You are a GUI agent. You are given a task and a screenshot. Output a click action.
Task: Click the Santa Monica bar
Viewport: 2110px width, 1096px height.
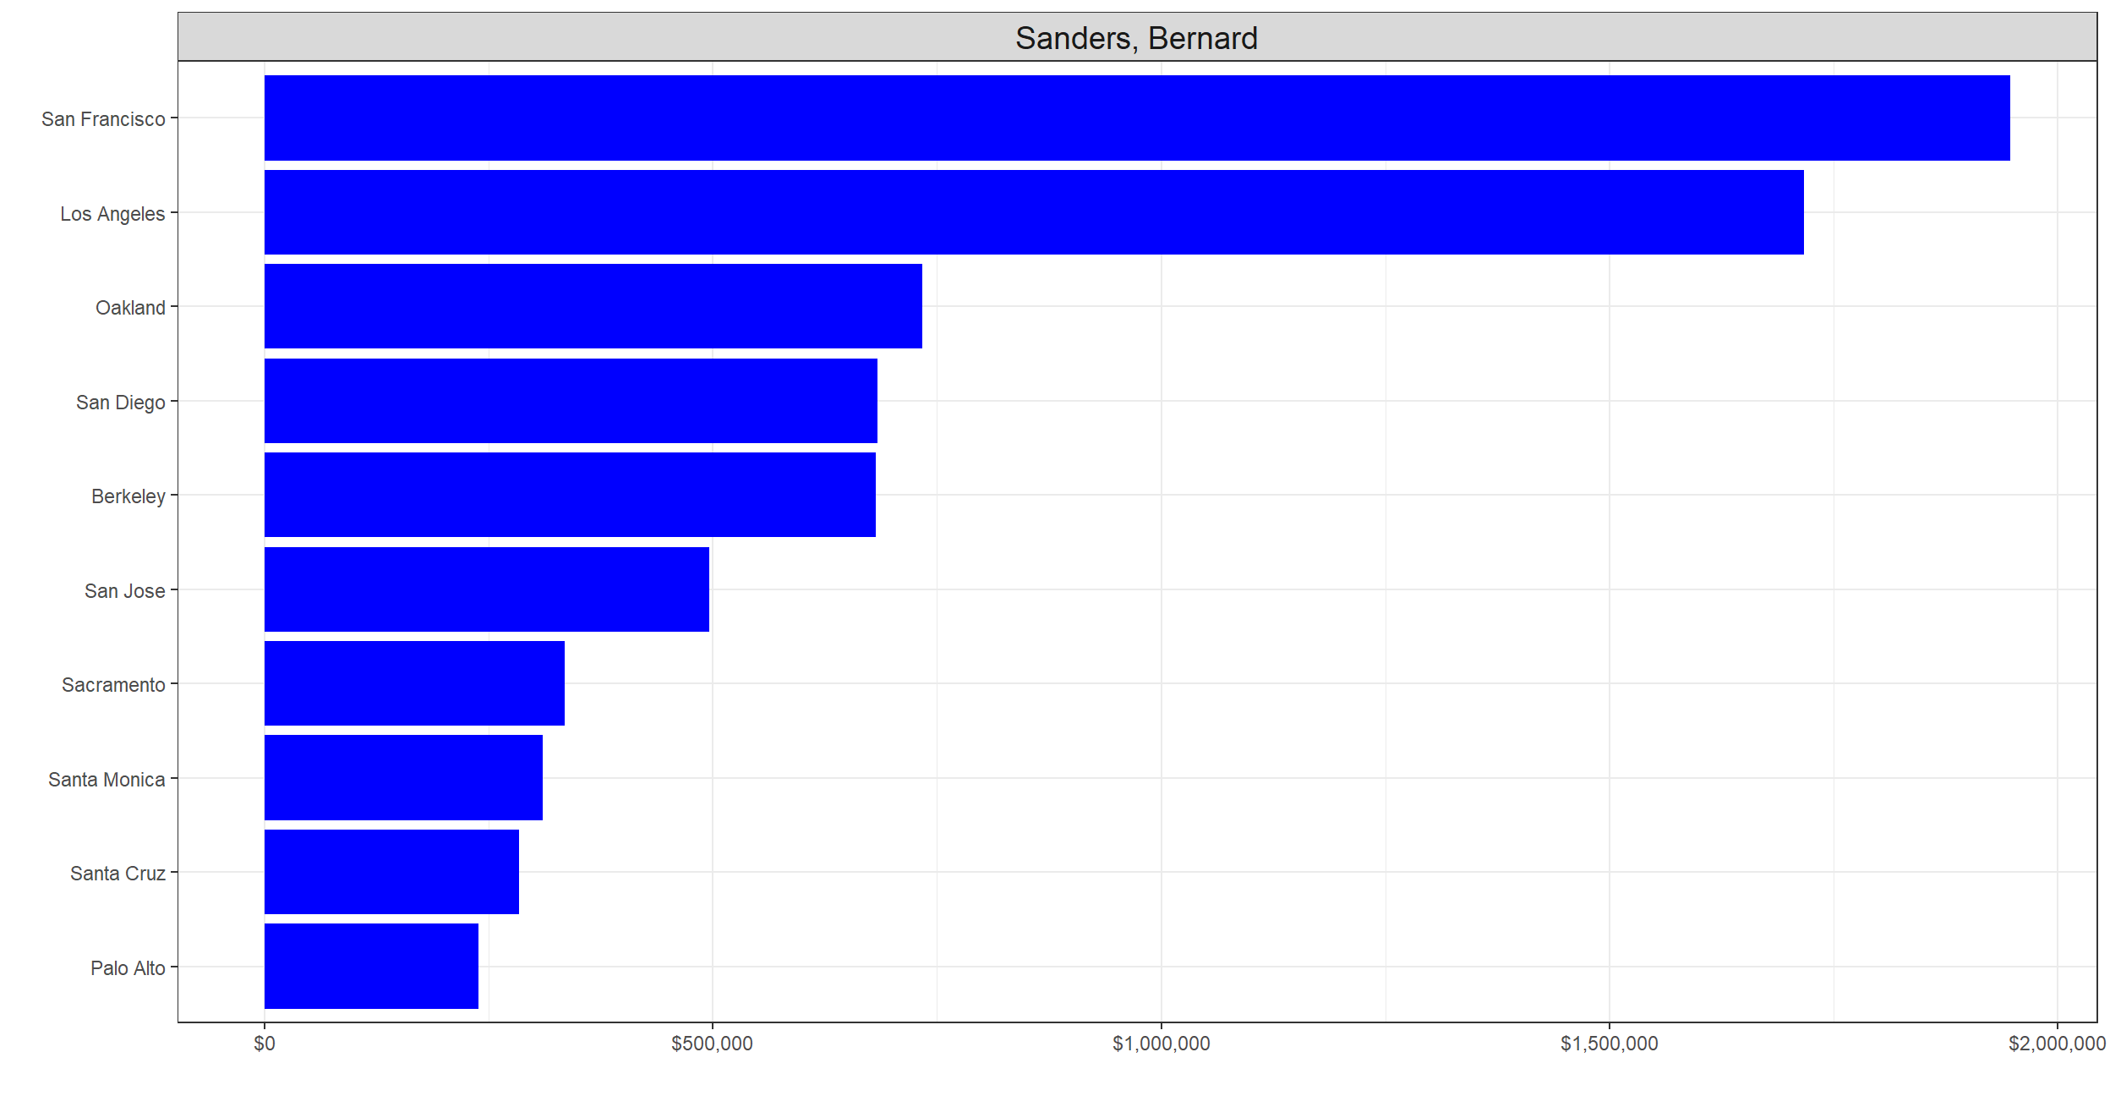[x=403, y=778]
